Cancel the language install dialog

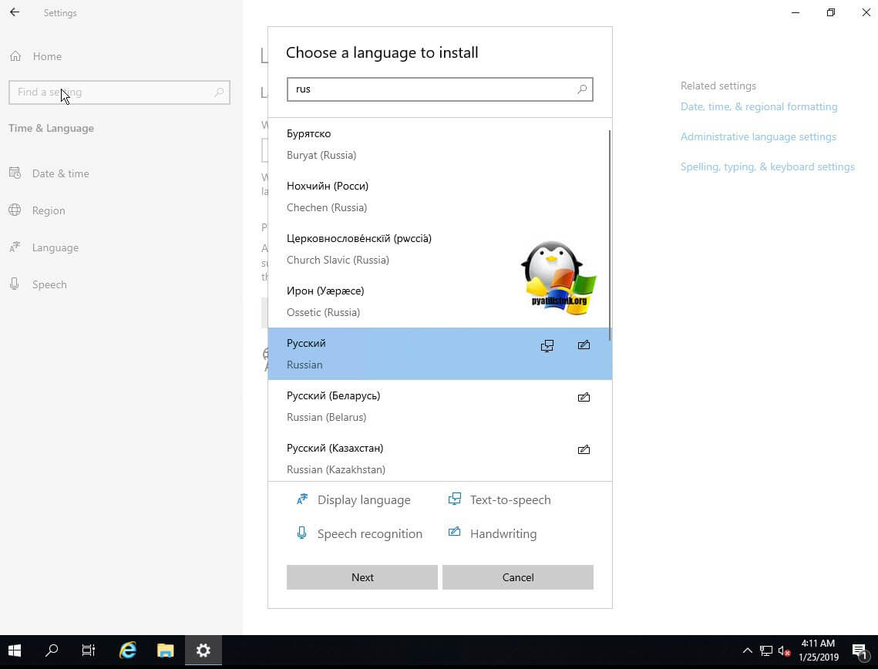pos(517,577)
